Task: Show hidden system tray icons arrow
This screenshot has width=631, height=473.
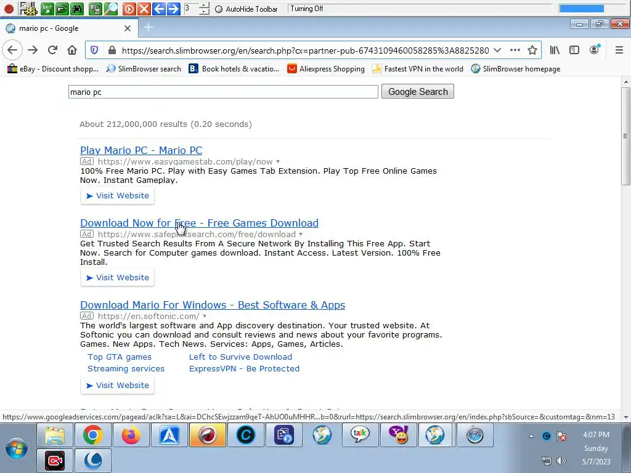Action: [532, 436]
